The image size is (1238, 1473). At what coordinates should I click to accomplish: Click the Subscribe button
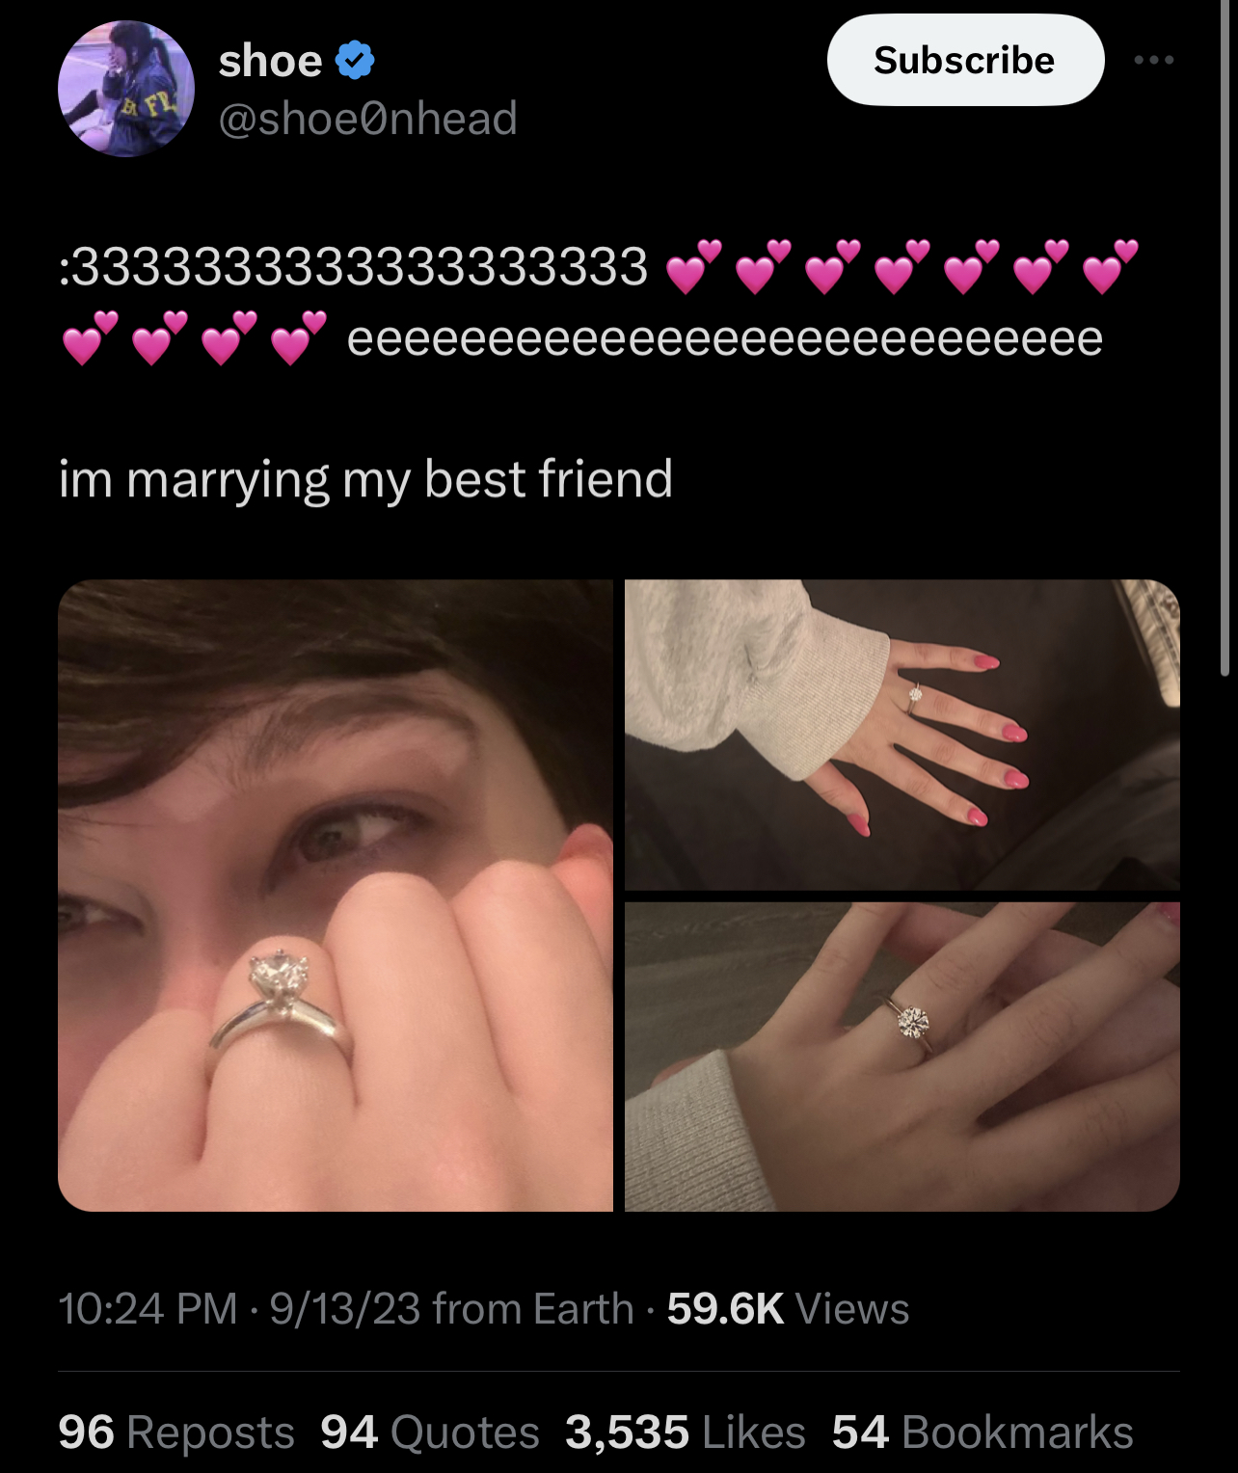[965, 60]
